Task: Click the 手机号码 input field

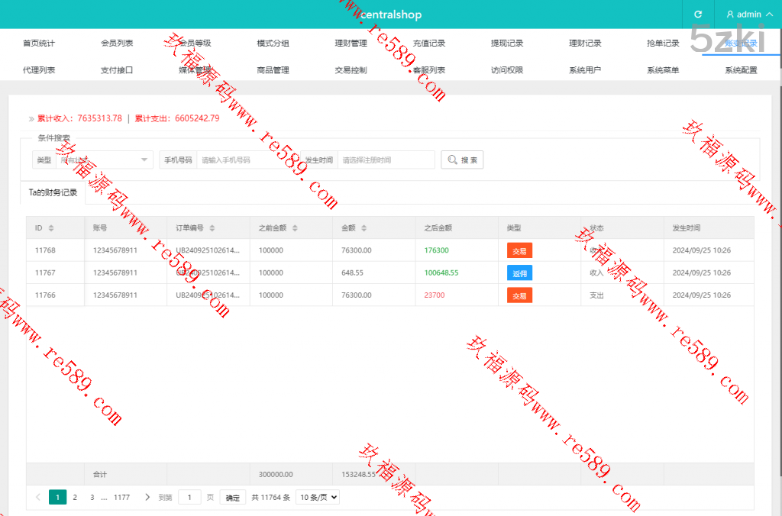Action: point(247,160)
